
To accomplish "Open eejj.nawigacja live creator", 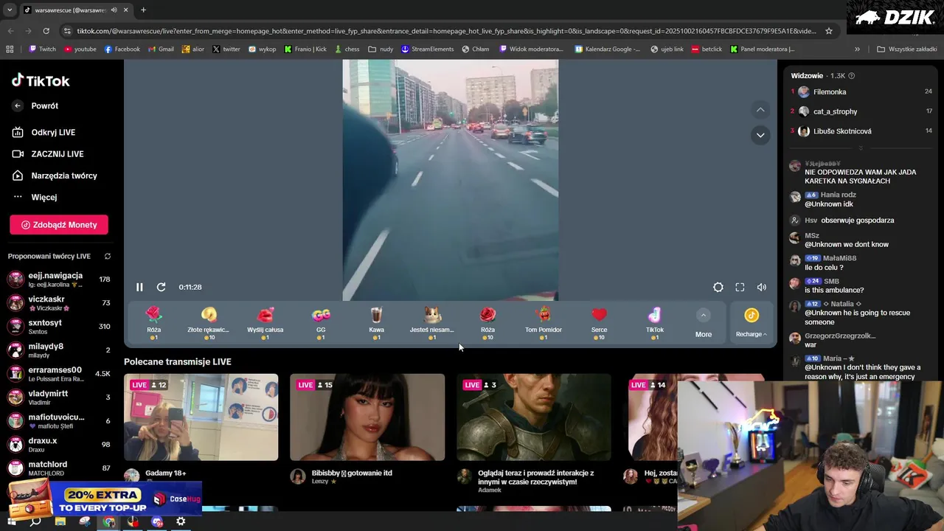I will tap(59, 280).
